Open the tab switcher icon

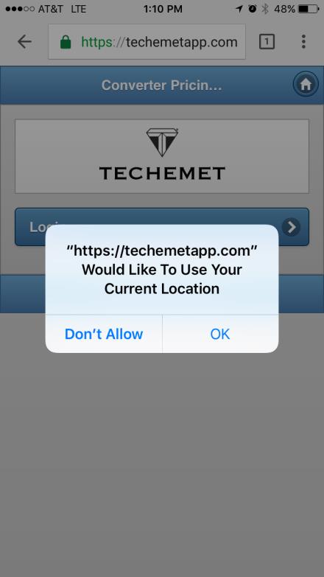(x=267, y=41)
